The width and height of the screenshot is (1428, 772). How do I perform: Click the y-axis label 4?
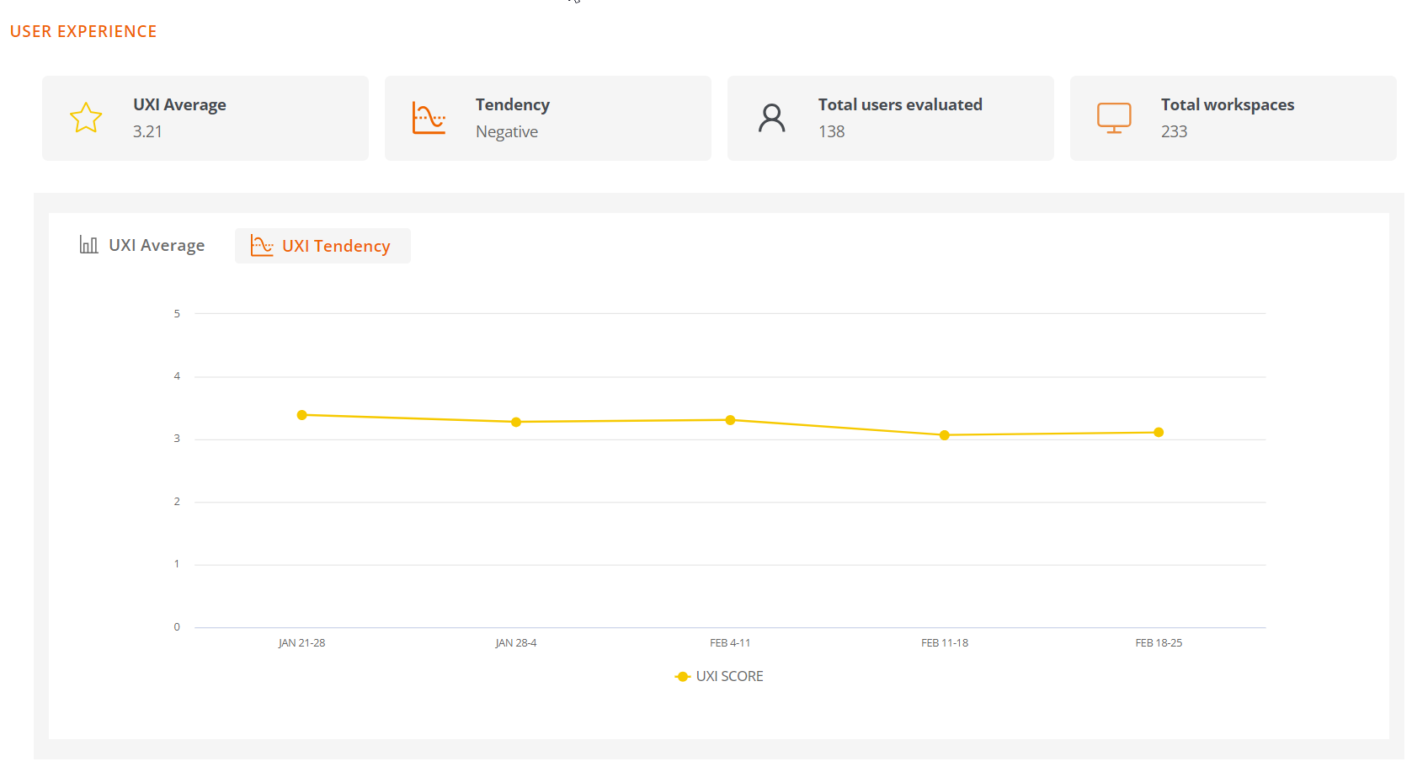[x=177, y=376]
